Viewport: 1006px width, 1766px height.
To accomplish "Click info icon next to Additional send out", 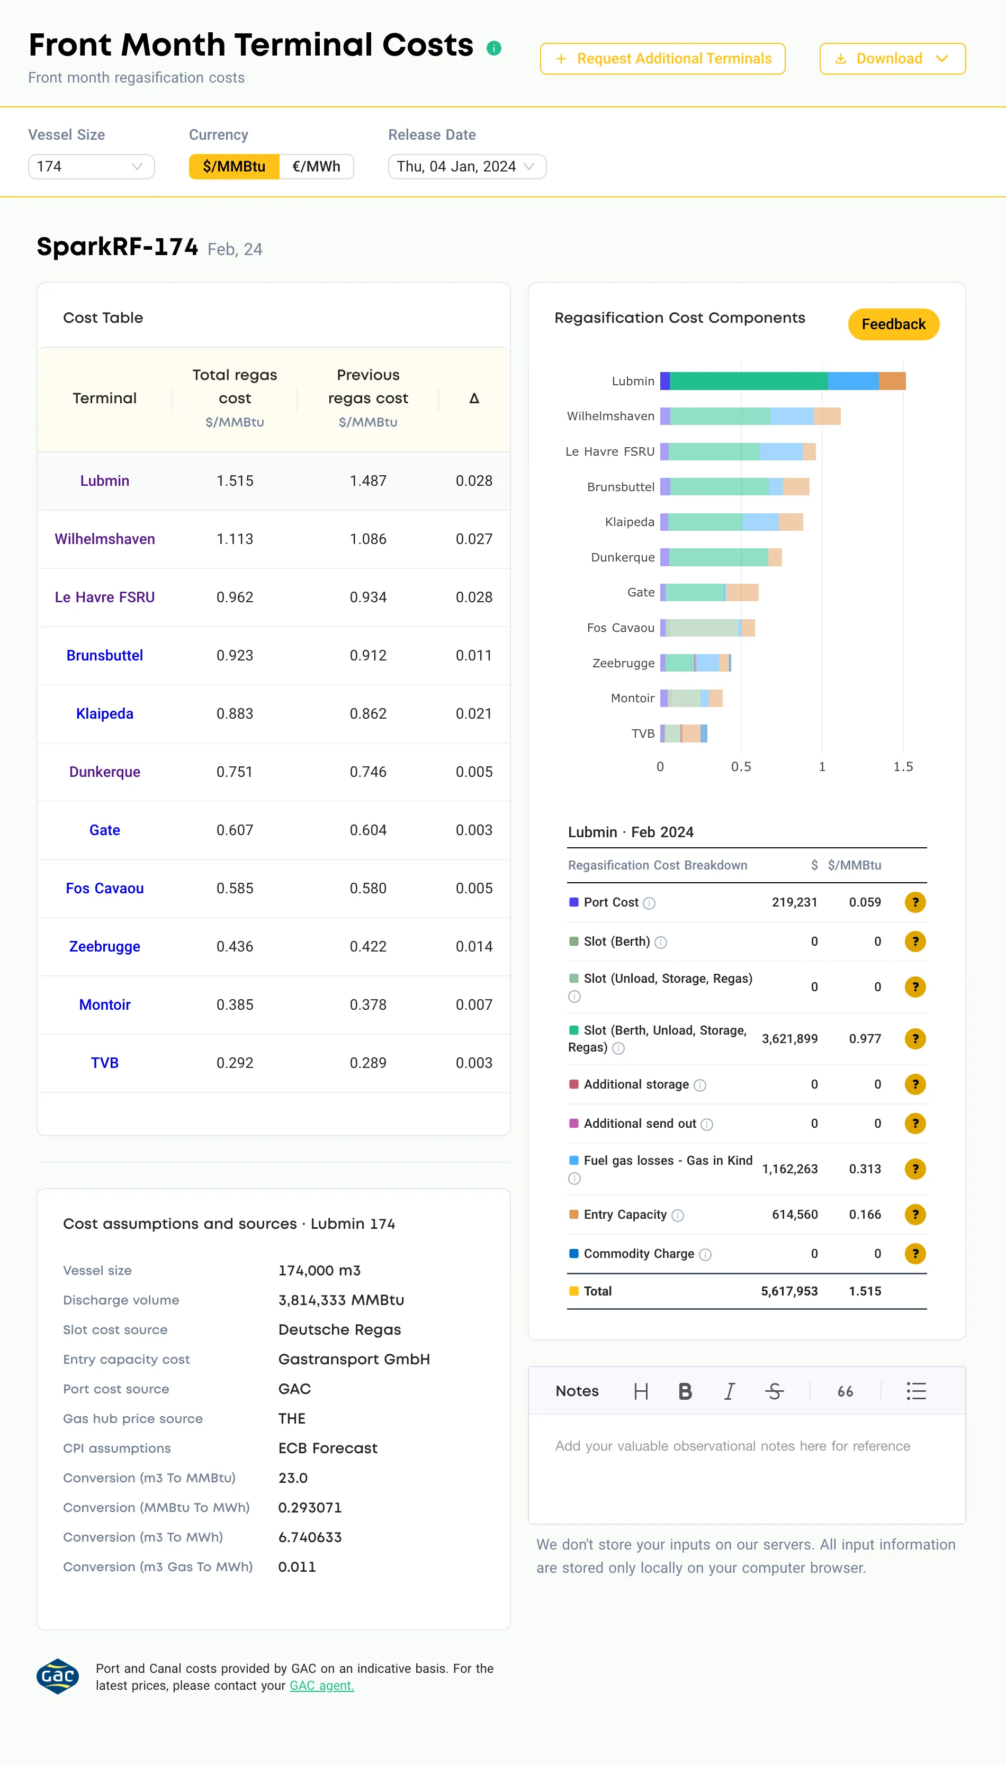I will 707,1124.
